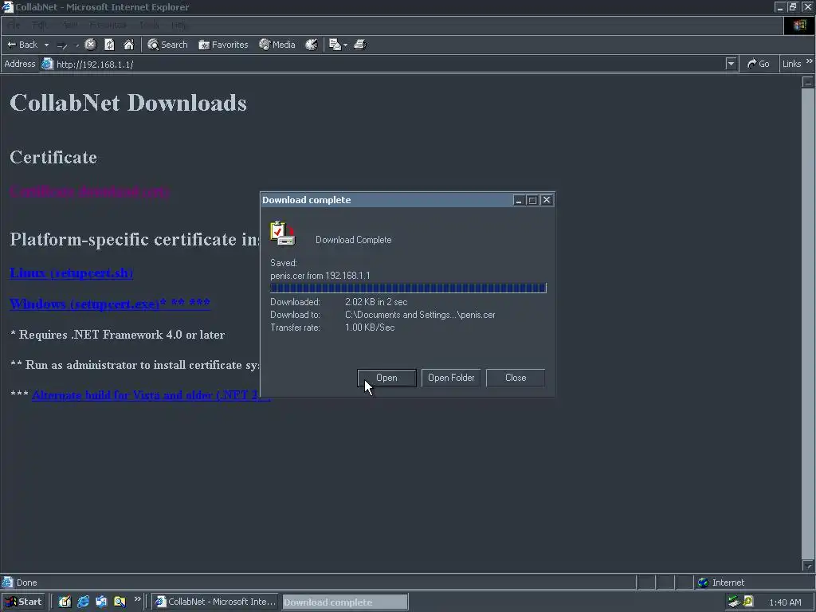Image resolution: width=816 pixels, height=612 pixels.
Task: Open the Edit menu
Action: point(40,25)
